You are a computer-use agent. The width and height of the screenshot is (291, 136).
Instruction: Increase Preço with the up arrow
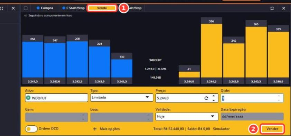(x=214, y=96)
